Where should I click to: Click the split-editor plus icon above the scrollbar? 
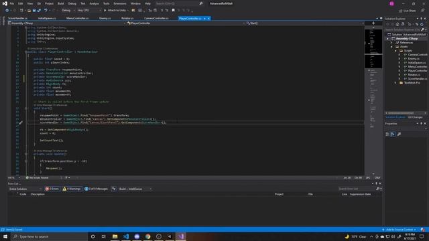[x=373, y=23]
